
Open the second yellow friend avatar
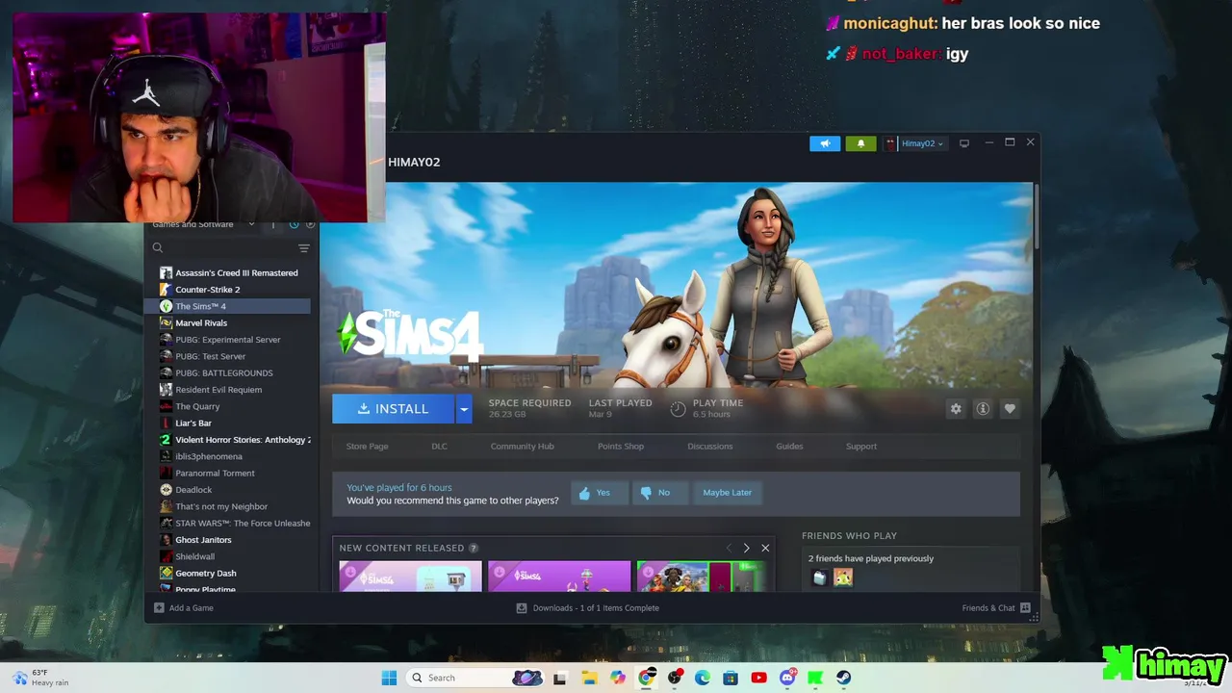843,577
